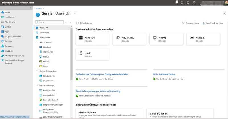Open the Windows platform card
This screenshot has height=119, width=228.
tap(92, 39)
